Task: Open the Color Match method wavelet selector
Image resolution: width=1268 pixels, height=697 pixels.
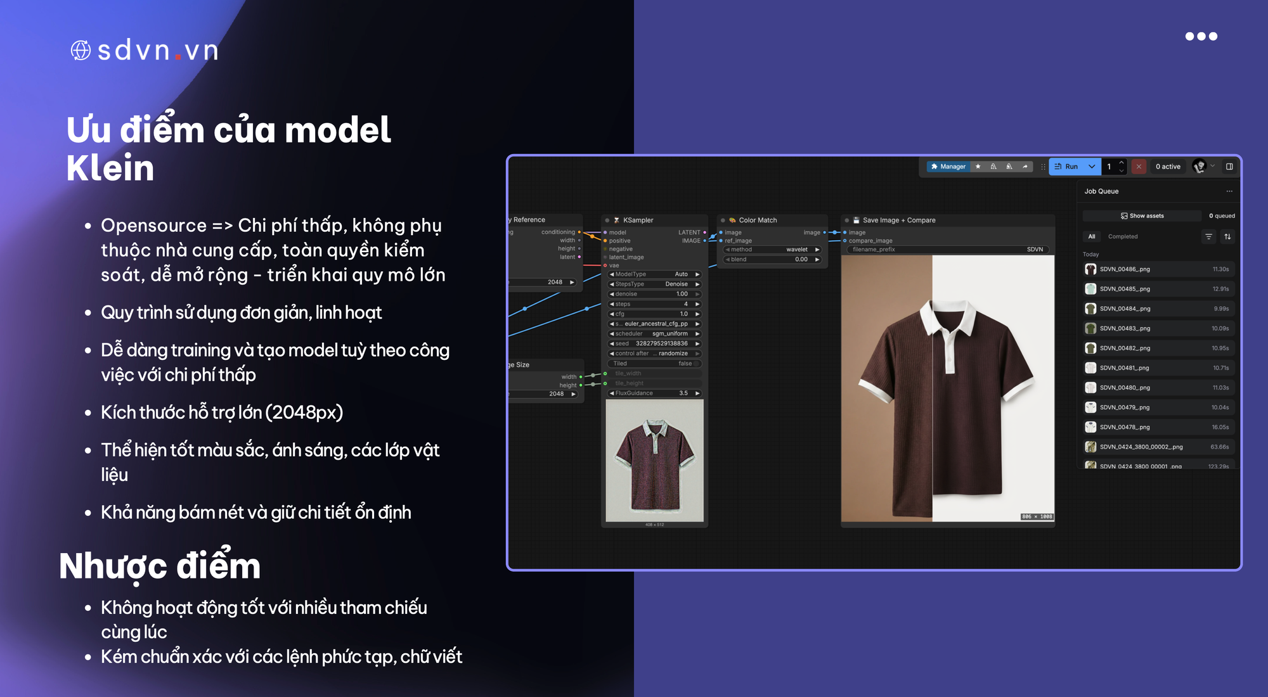Action: pos(773,250)
